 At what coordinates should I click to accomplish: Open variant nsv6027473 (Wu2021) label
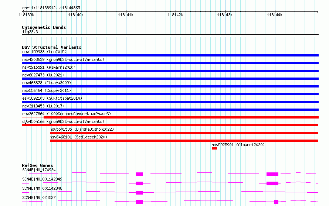[x=43, y=75]
